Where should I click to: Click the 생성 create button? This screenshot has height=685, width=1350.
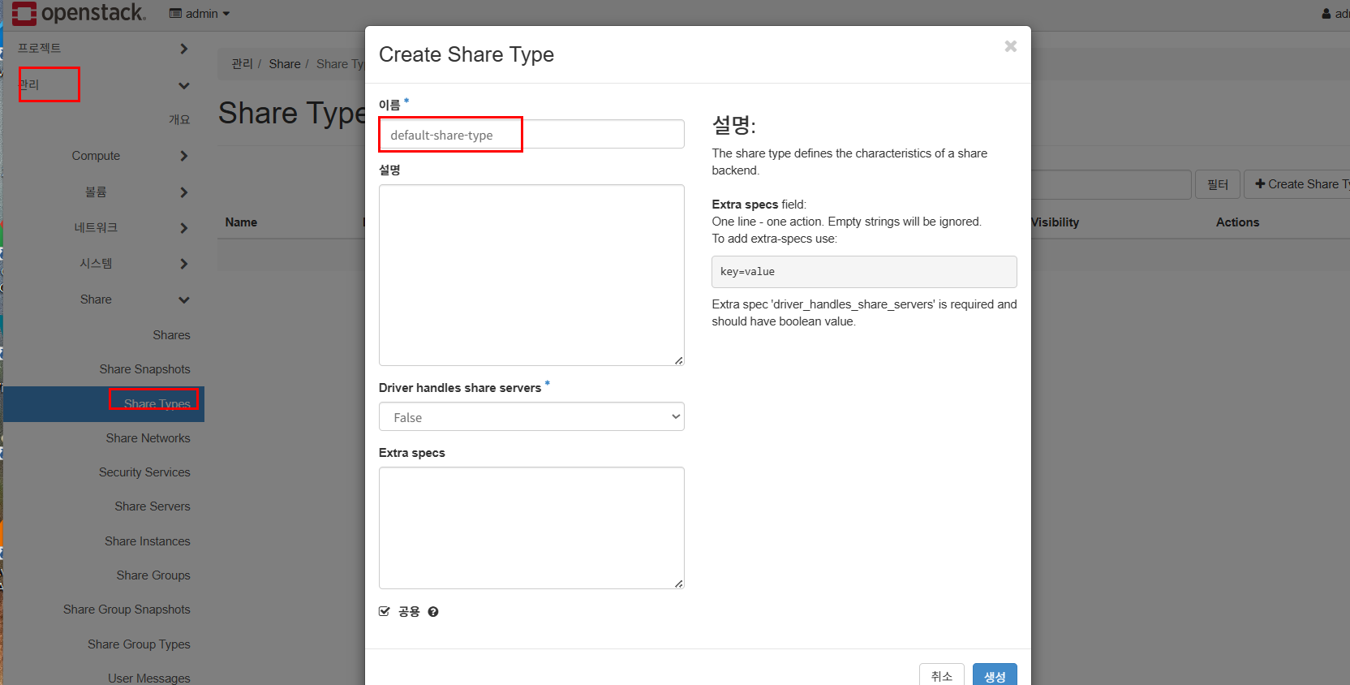(995, 676)
